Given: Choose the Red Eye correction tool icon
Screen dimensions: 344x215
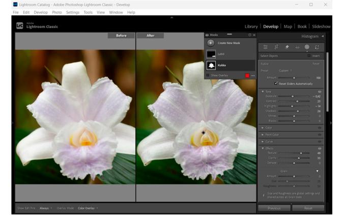Looking at the screenshot, I should pos(297,47).
